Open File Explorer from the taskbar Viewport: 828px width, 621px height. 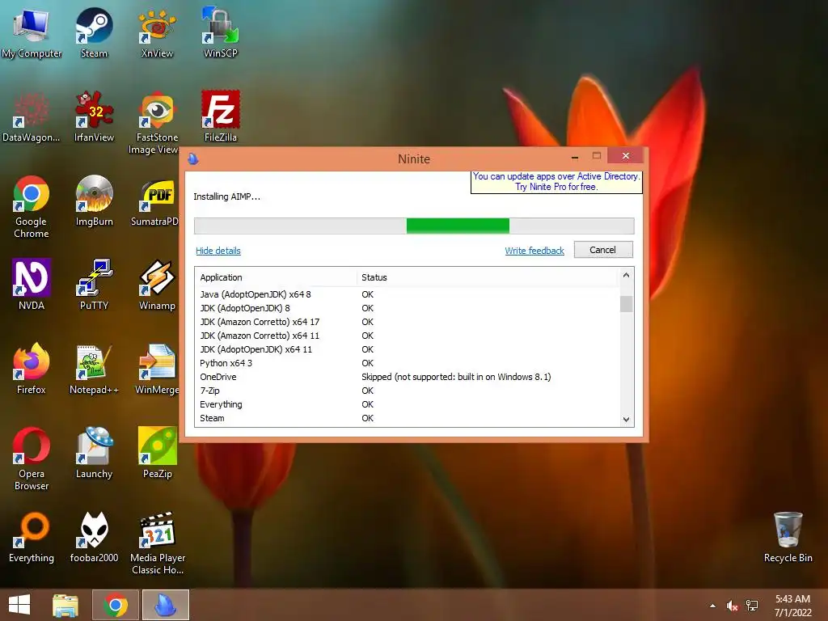65,605
